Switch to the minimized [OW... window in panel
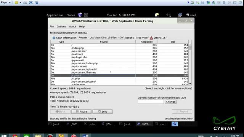Viewport: 244px width, 137px height. (x=73, y=124)
